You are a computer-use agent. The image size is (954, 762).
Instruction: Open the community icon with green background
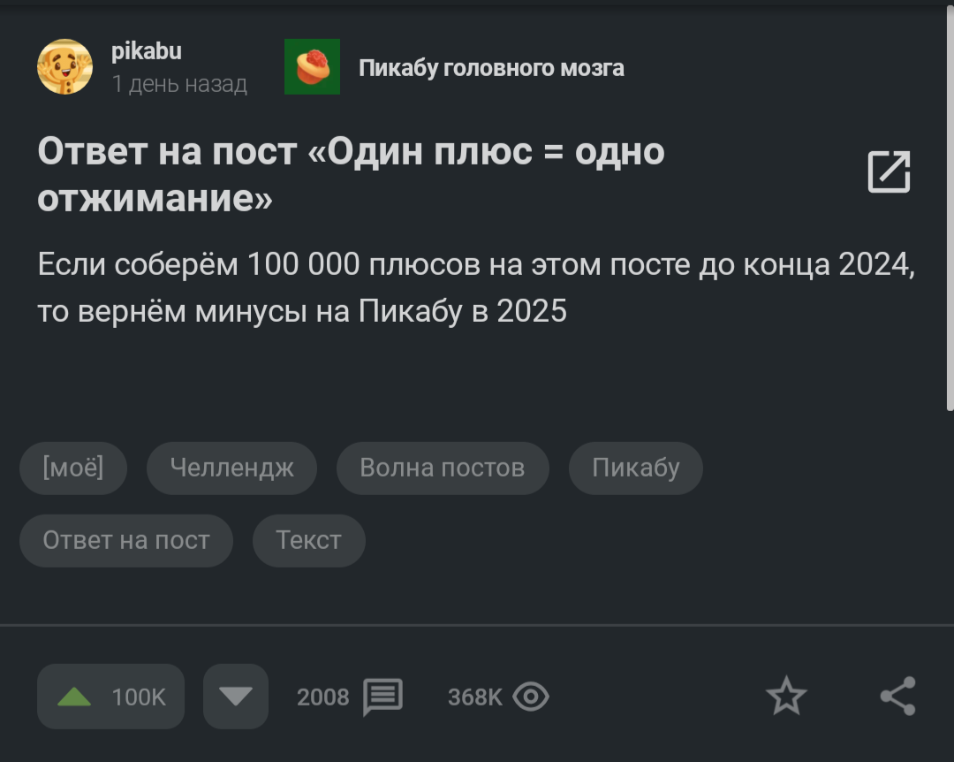pyautogui.click(x=312, y=66)
